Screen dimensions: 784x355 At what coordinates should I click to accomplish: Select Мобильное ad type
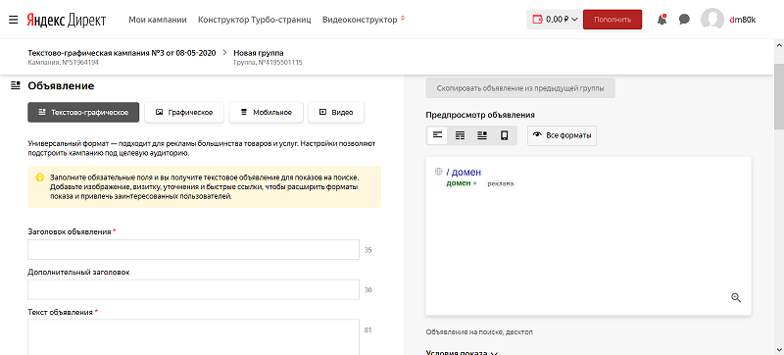266,112
